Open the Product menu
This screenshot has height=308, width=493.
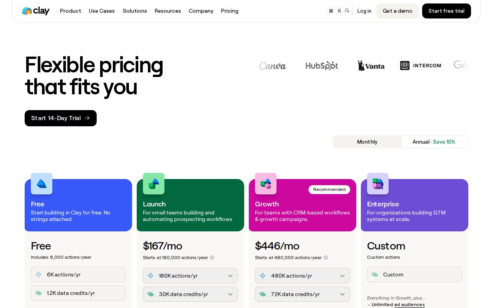(x=70, y=11)
